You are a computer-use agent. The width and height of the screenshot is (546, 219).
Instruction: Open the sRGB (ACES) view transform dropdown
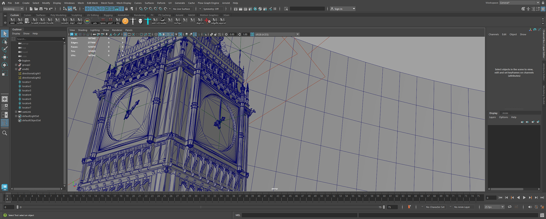pos(277,34)
